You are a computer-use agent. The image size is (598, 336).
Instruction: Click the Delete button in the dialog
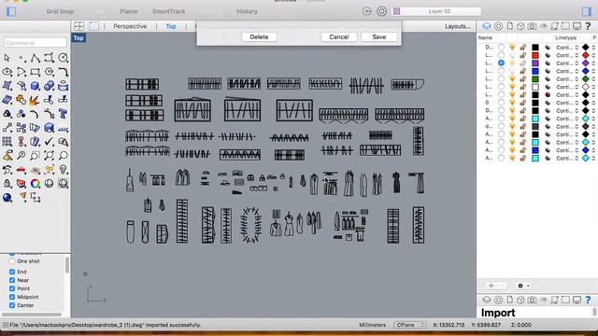click(x=259, y=37)
